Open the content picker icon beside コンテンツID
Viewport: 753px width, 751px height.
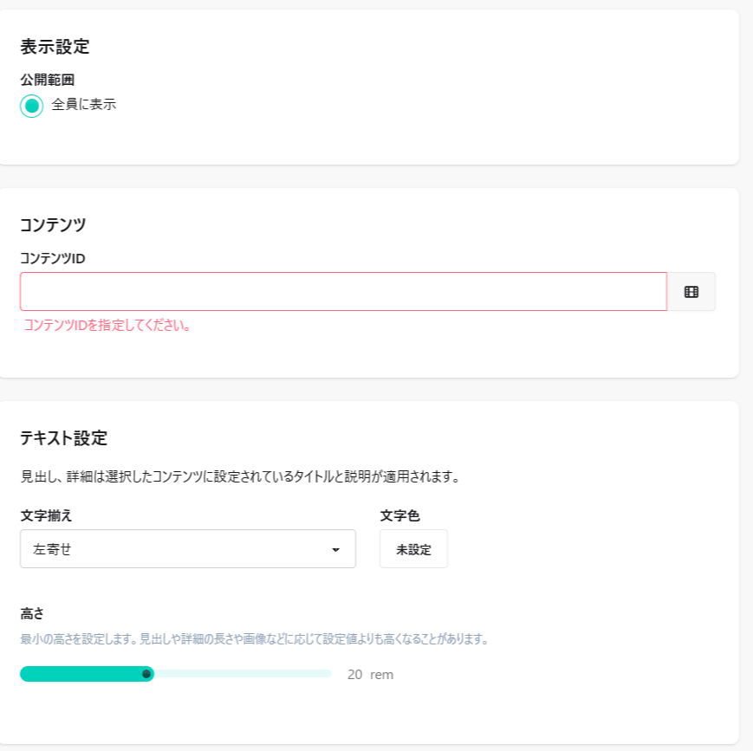[x=691, y=292]
